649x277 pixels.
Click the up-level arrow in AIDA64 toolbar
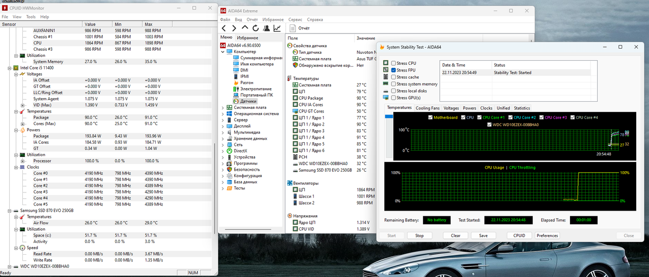[245, 28]
